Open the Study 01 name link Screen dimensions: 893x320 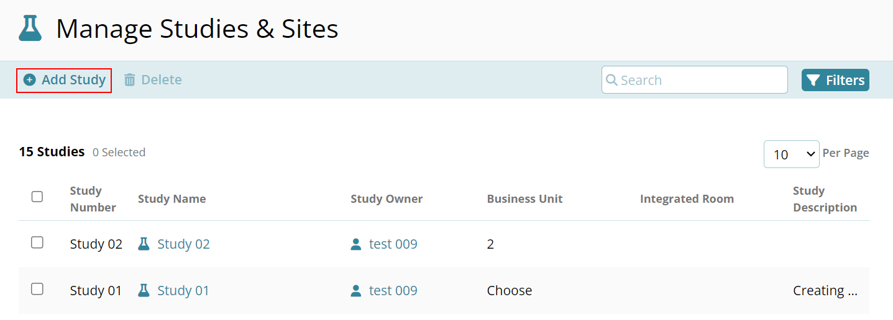[x=183, y=291]
